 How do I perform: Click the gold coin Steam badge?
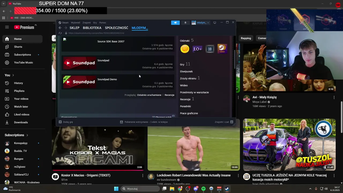(x=185, y=49)
